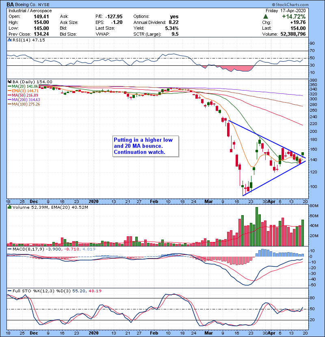325x337 pixels.
Task: Click the 90 label on the RSI axis
Action: tap(312, 43)
